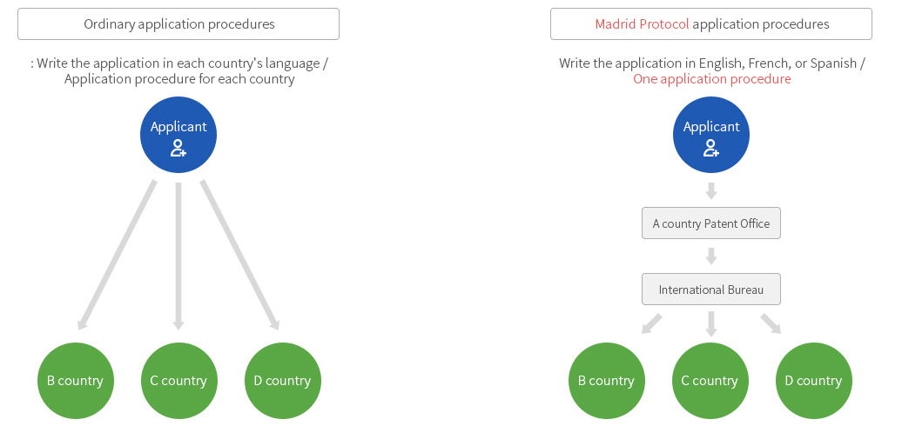Click the arrow pointing down-right from International Bureau

point(771,323)
